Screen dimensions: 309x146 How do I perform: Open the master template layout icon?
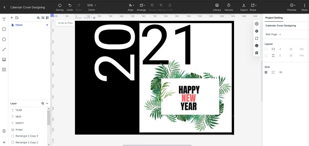[256, 53]
